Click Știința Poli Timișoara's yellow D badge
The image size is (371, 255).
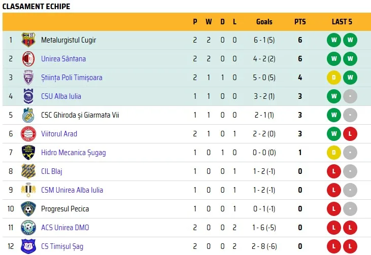(x=334, y=78)
